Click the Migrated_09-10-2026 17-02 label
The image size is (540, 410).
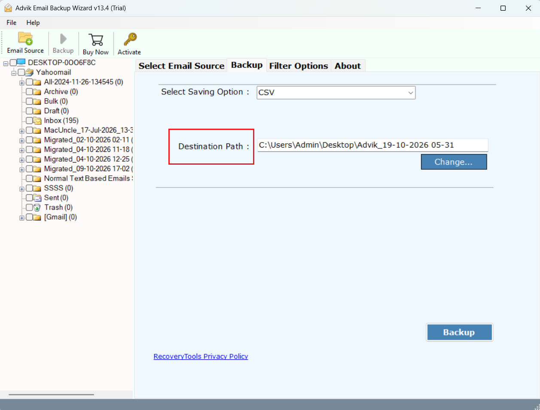coord(88,169)
